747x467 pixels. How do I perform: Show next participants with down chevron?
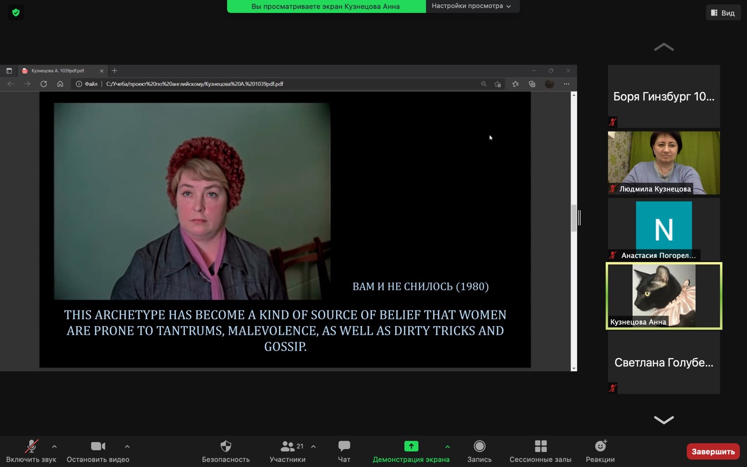[x=664, y=419]
